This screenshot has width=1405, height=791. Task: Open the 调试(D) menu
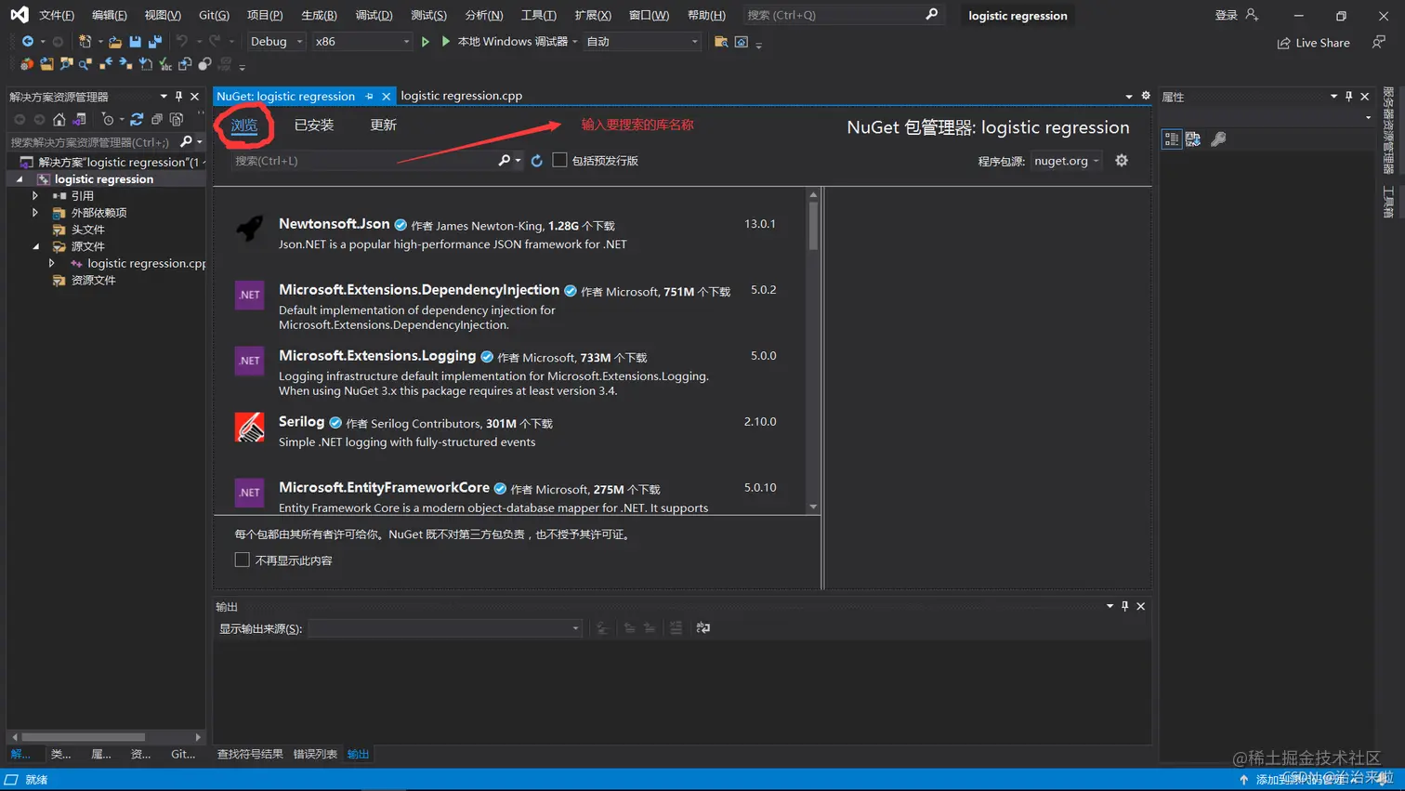(374, 15)
